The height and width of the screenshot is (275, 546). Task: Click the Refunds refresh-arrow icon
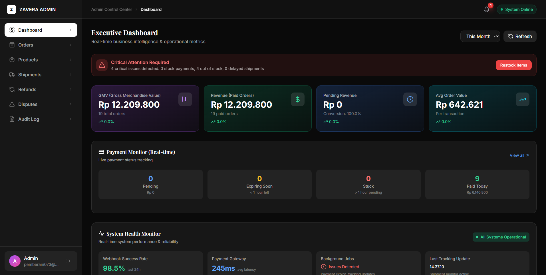pyautogui.click(x=12, y=89)
